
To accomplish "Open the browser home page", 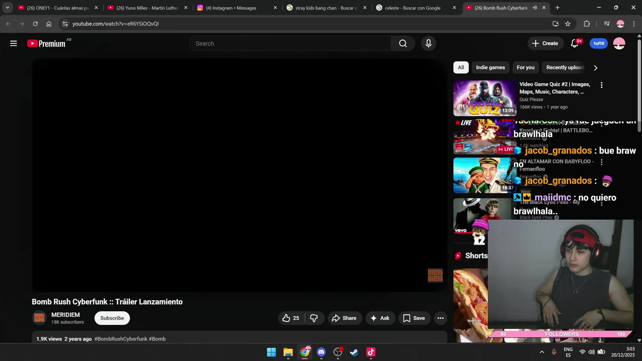I will (49, 24).
